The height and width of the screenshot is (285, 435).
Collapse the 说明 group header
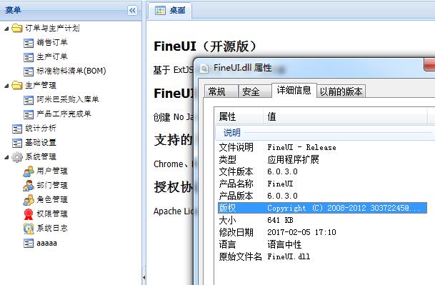tap(324, 133)
